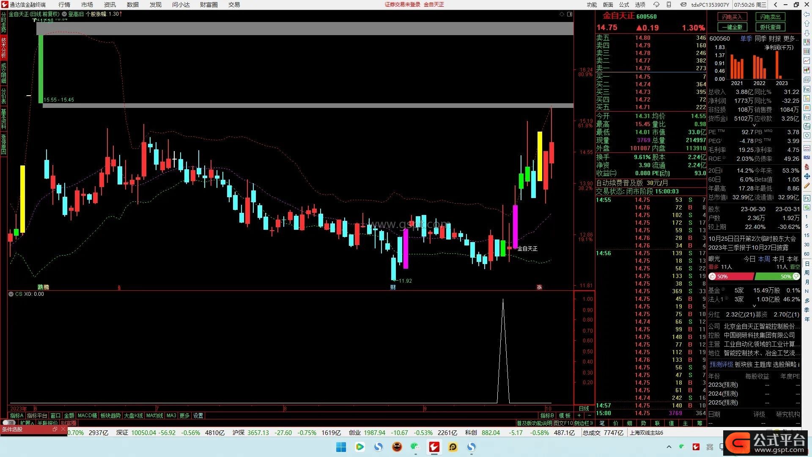The image size is (812, 457).
Task: Toggle the 侧边栏 sidebar expander
Action: click(584, 423)
